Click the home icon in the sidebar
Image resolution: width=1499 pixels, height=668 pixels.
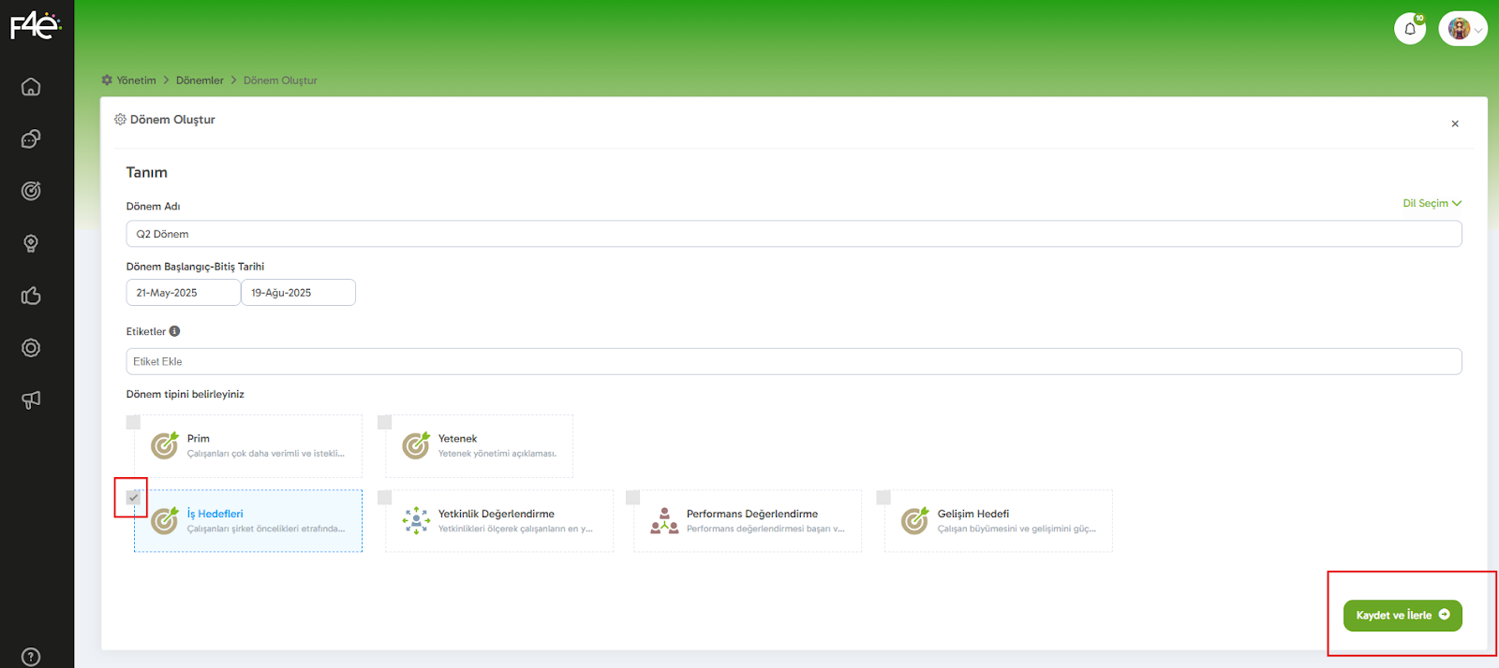31,87
